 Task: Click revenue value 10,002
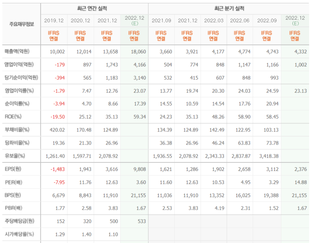coord(57,52)
